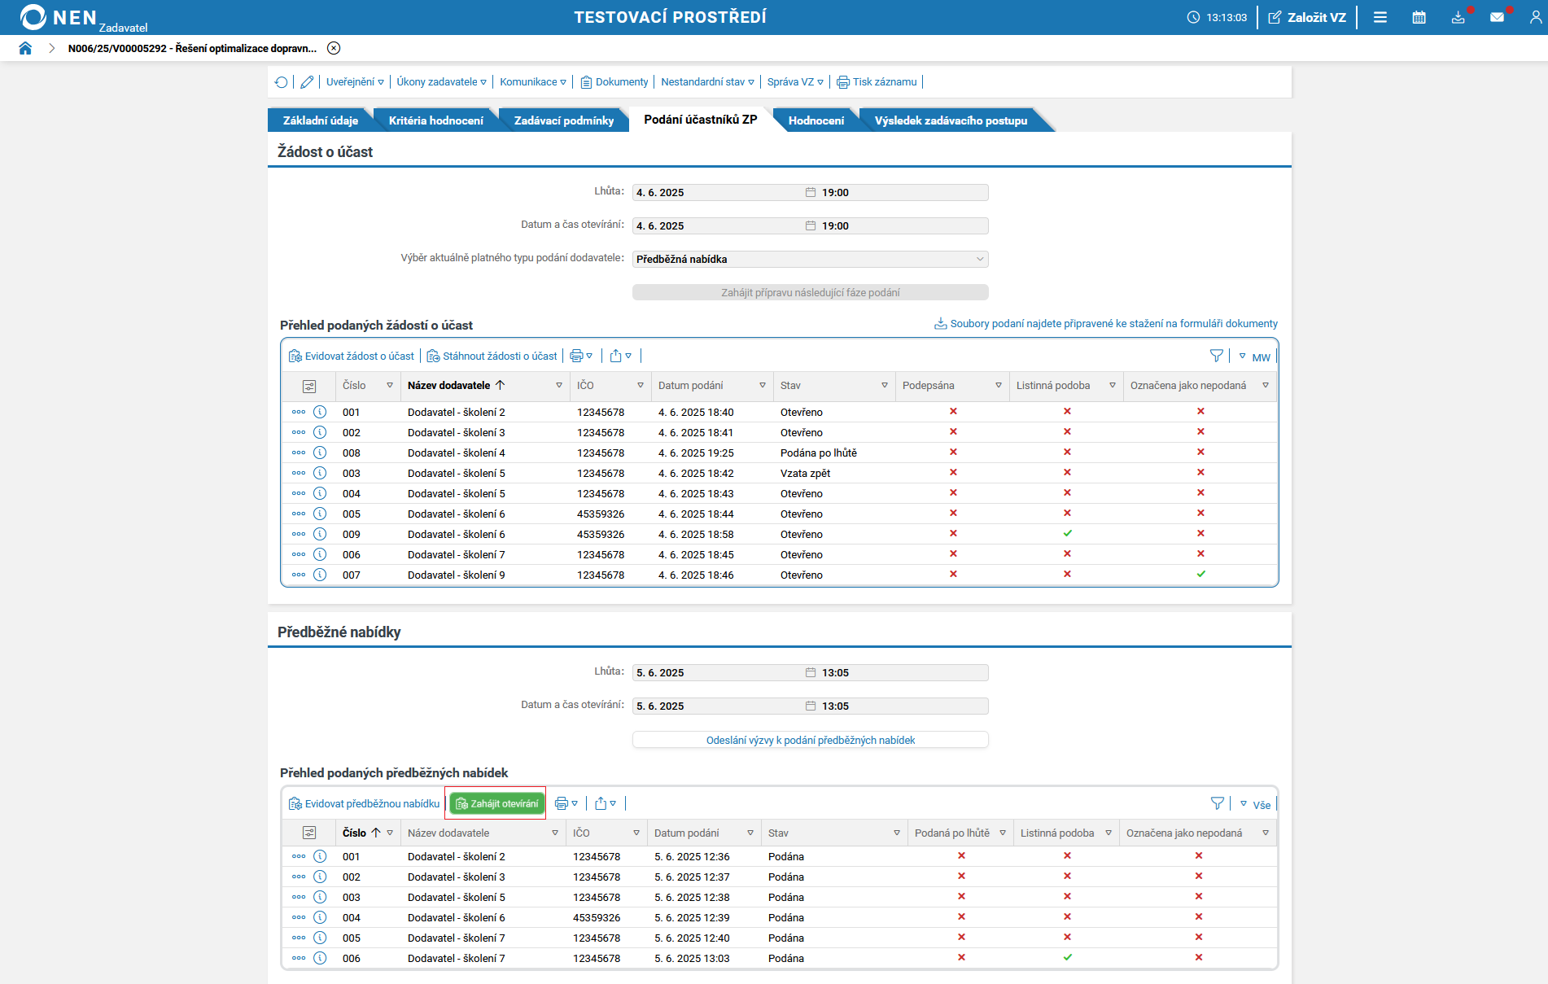The width and height of the screenshot is (1548, 984).
Task: Click filter funnel icon in preliminary offers table
Action: (x=1217, y=803)
